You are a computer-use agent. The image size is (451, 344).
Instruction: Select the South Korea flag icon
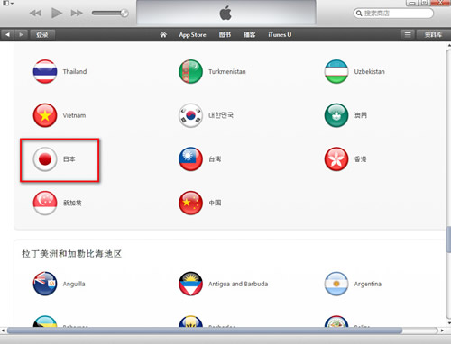[x=190, y=115]
